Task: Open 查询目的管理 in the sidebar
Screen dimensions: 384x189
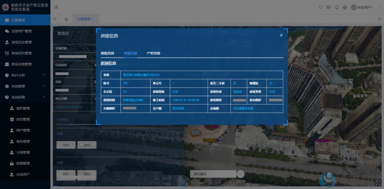Action: point(25,53)
